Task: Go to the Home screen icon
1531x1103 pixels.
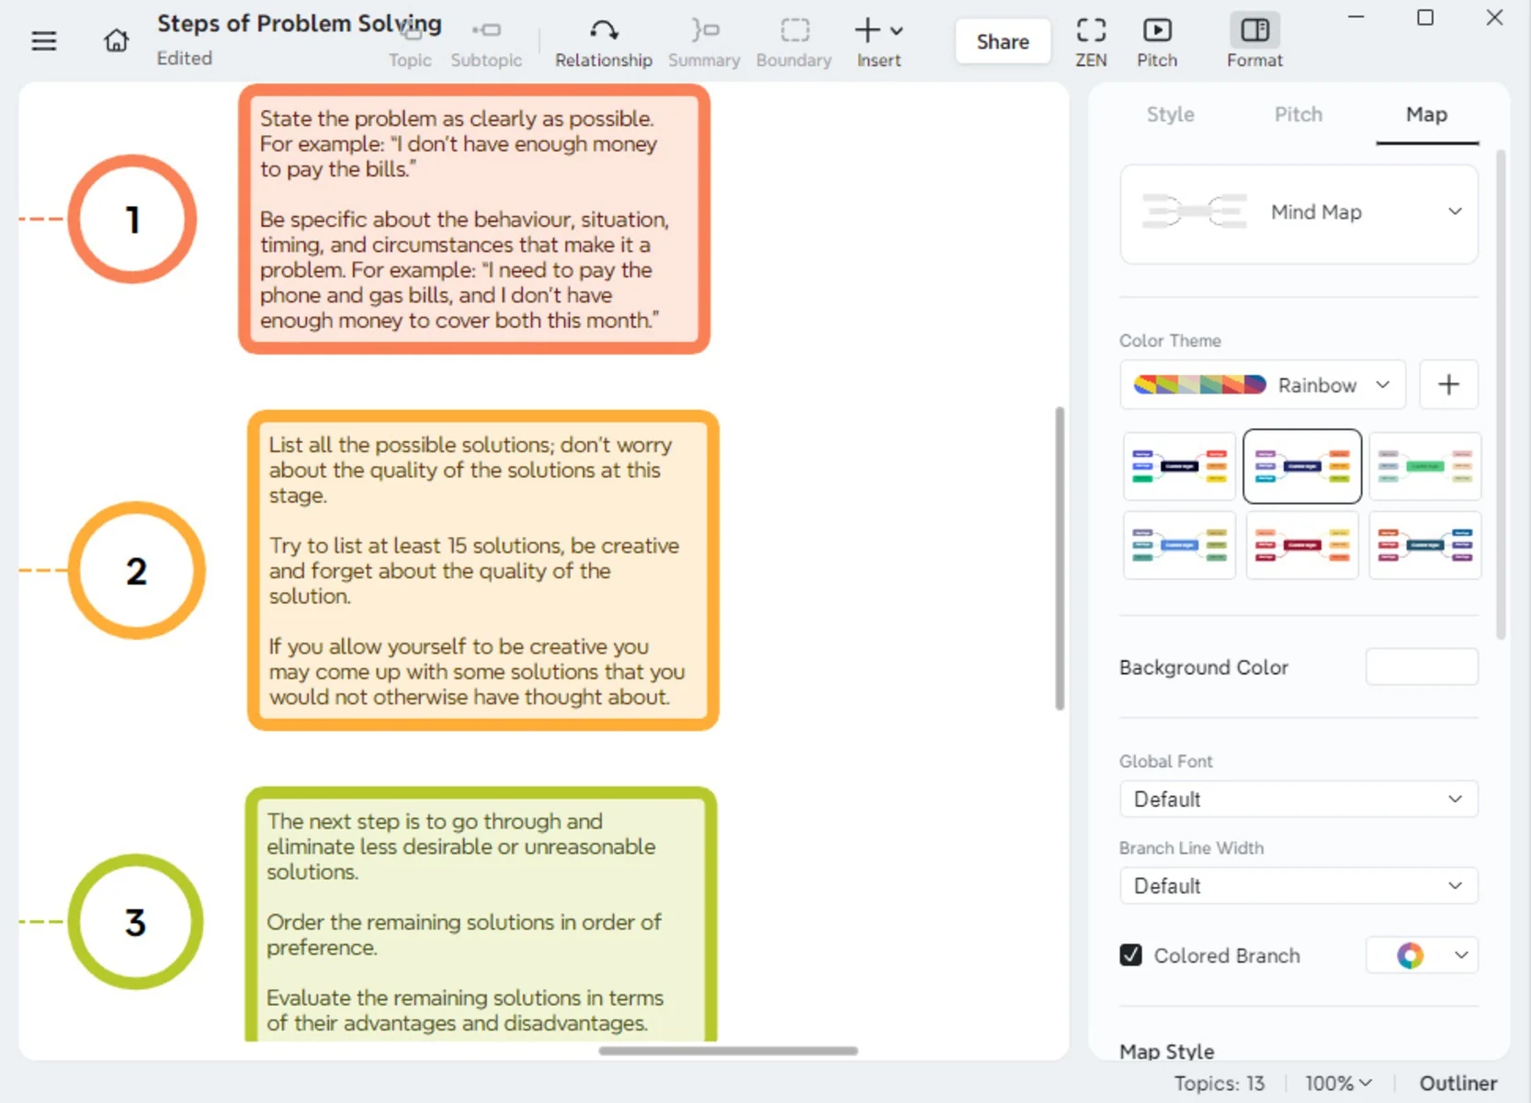Action: [116, 40]
